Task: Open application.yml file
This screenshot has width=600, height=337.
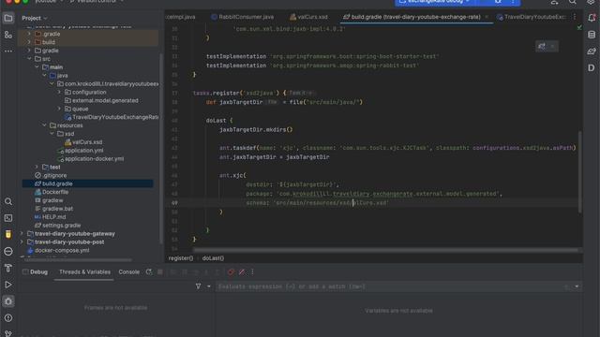Action: point(83,151)
